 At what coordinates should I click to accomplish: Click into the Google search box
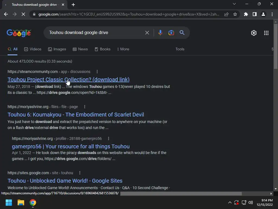(96, 33)
